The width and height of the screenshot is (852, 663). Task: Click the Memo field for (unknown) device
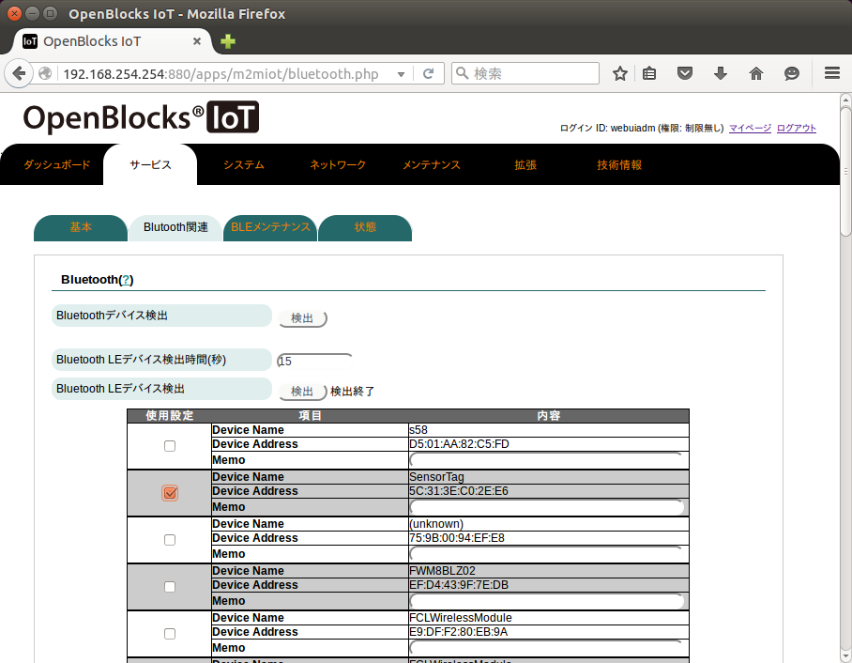point(547,554)
